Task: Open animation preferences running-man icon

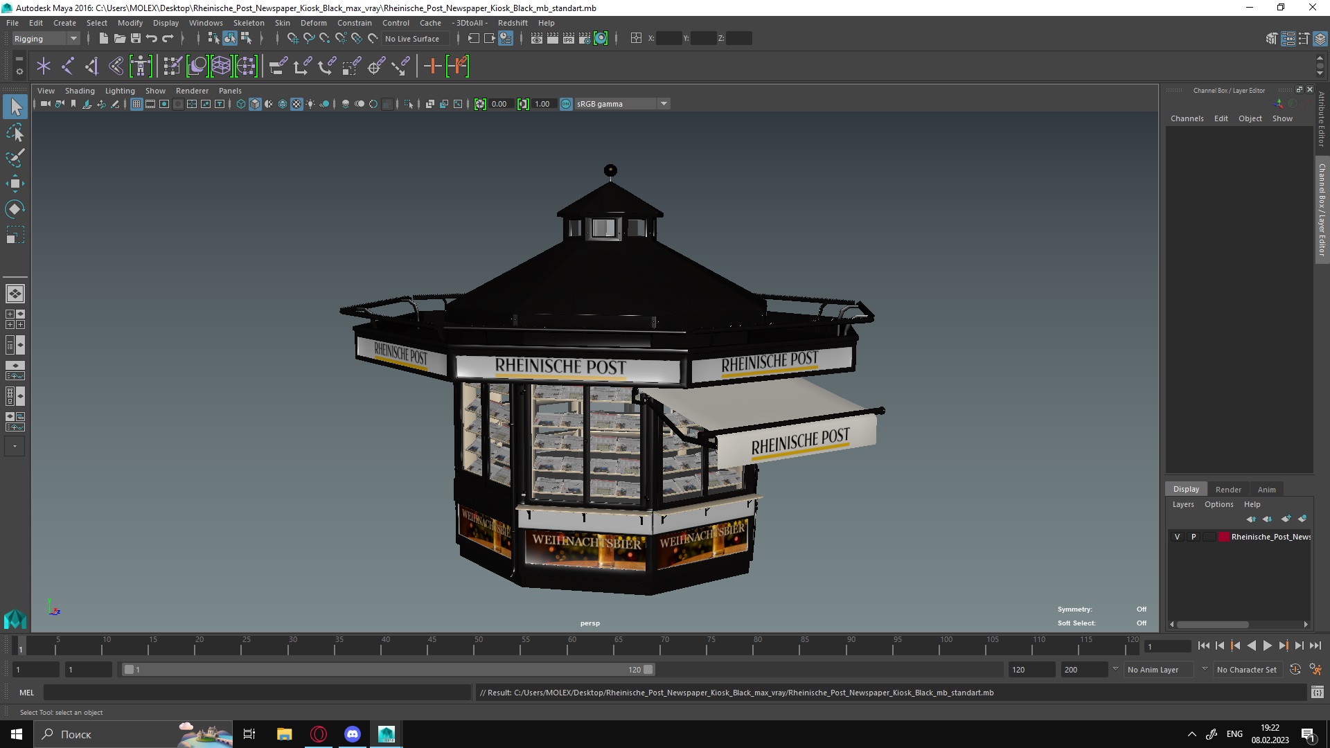Action: click(x=1315, y=670)
